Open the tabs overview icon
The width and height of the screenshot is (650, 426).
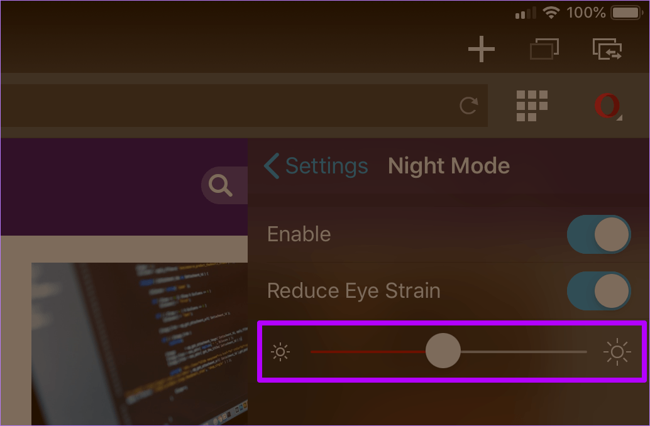pos(544,49)
